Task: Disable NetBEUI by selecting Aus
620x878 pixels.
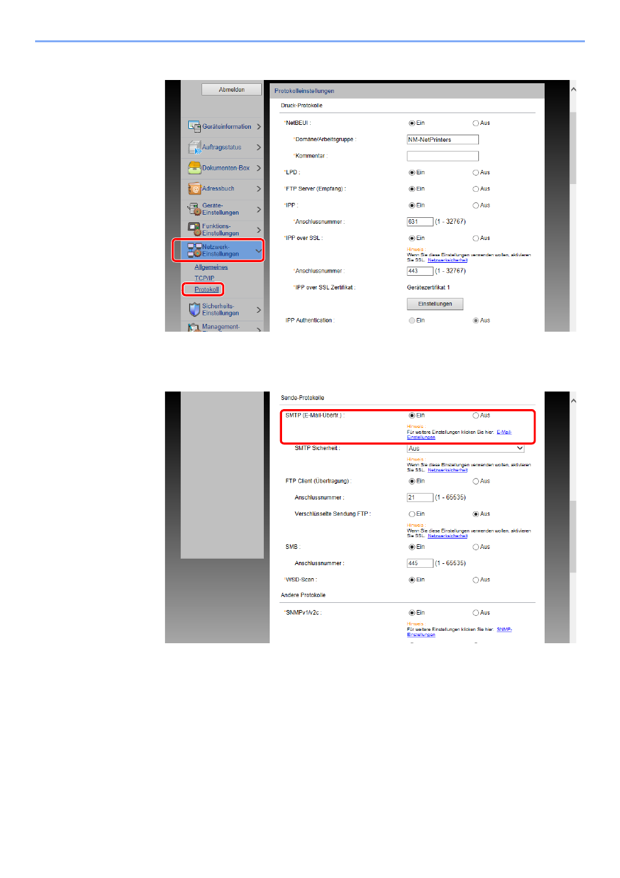Action: pyautogui.click(x=476, y=123)
